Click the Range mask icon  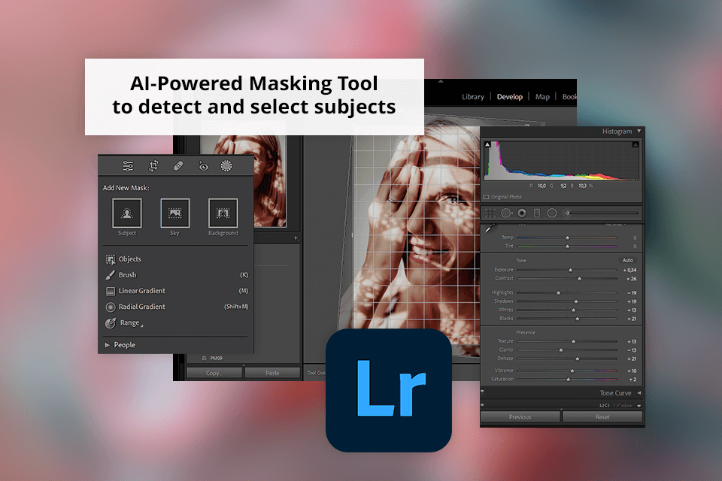click(111, 323)
